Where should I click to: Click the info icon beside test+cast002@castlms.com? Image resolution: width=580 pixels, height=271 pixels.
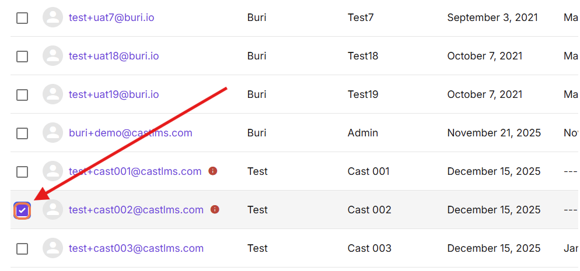coord(215,209)
